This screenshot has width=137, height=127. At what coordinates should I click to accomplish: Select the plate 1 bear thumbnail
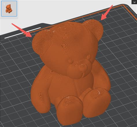pyautogui.click(x=9, y=9)
